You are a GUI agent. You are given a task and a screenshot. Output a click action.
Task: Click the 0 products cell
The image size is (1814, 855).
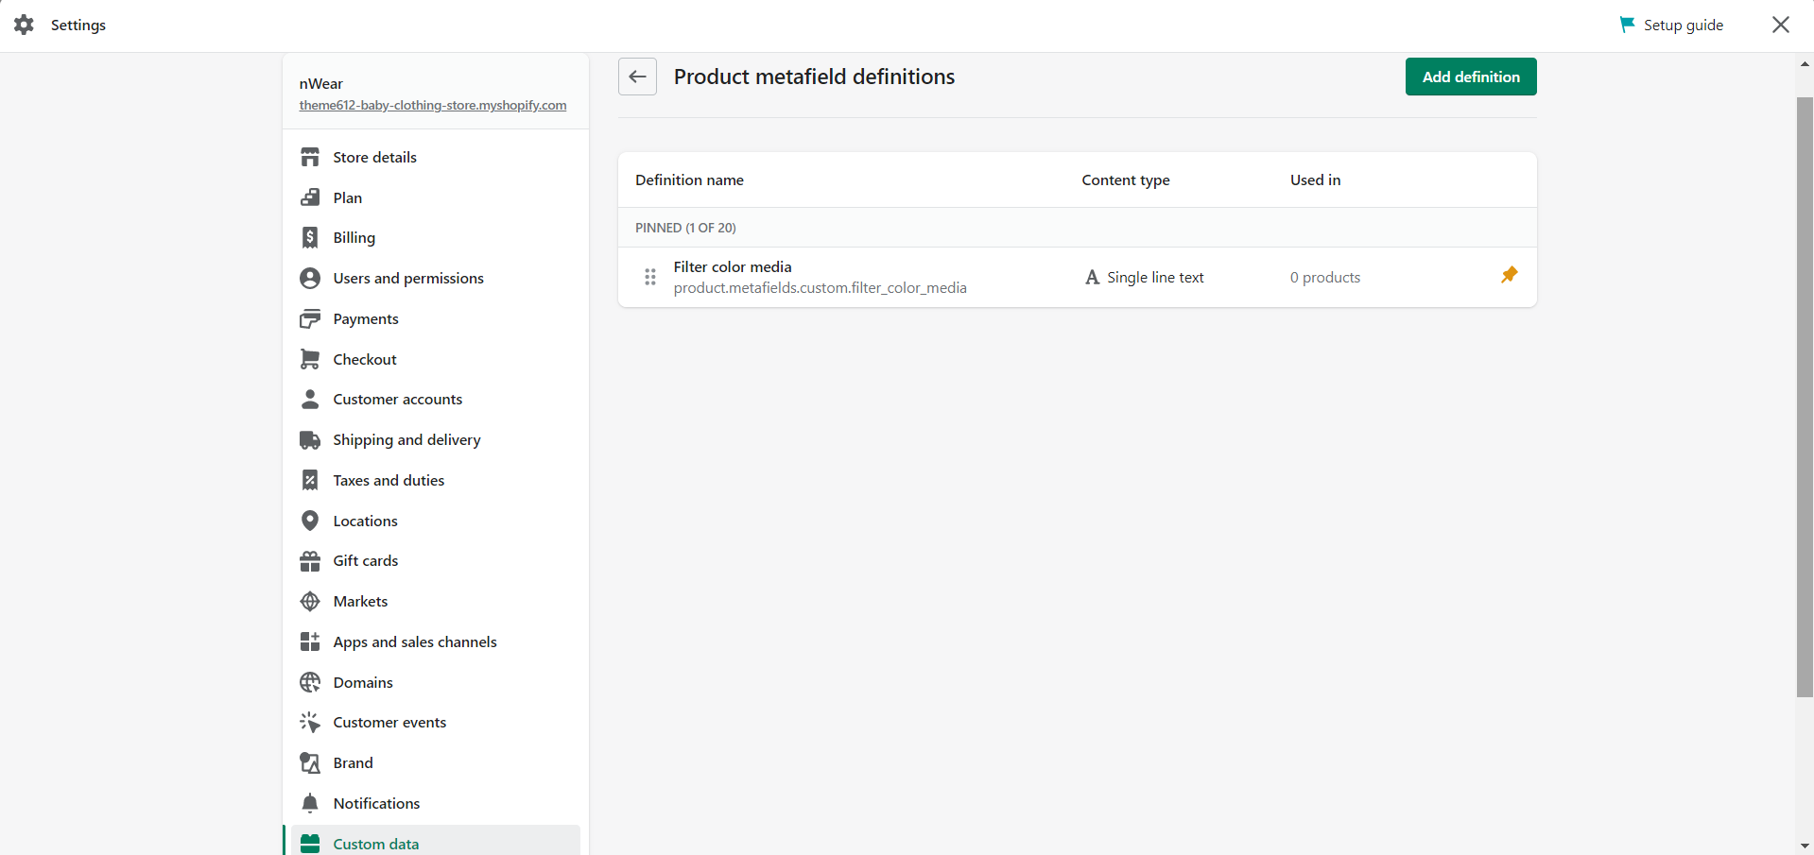coord(1325,277)
